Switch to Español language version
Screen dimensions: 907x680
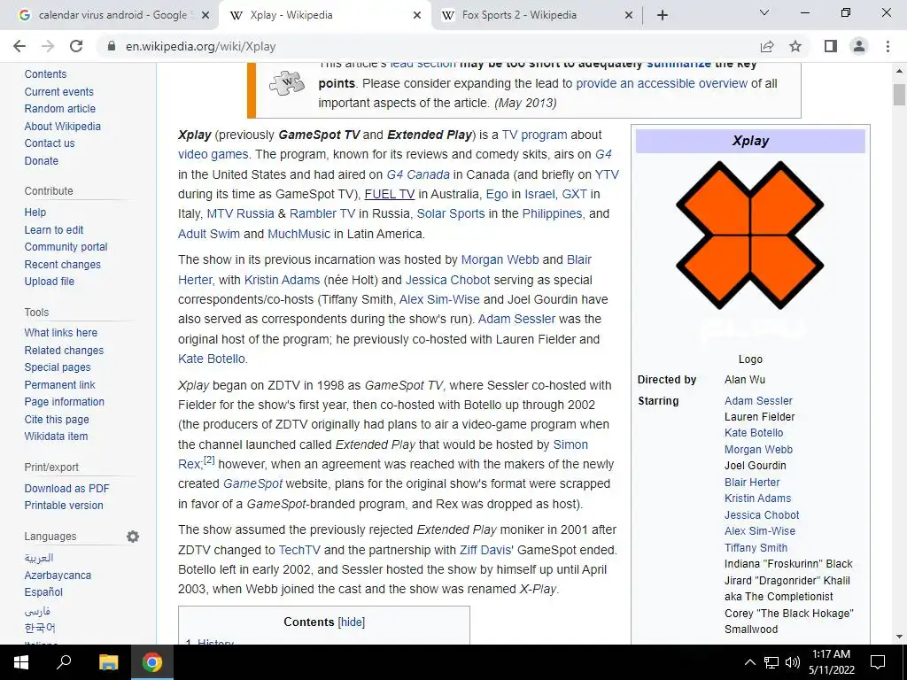click(43, 592)
